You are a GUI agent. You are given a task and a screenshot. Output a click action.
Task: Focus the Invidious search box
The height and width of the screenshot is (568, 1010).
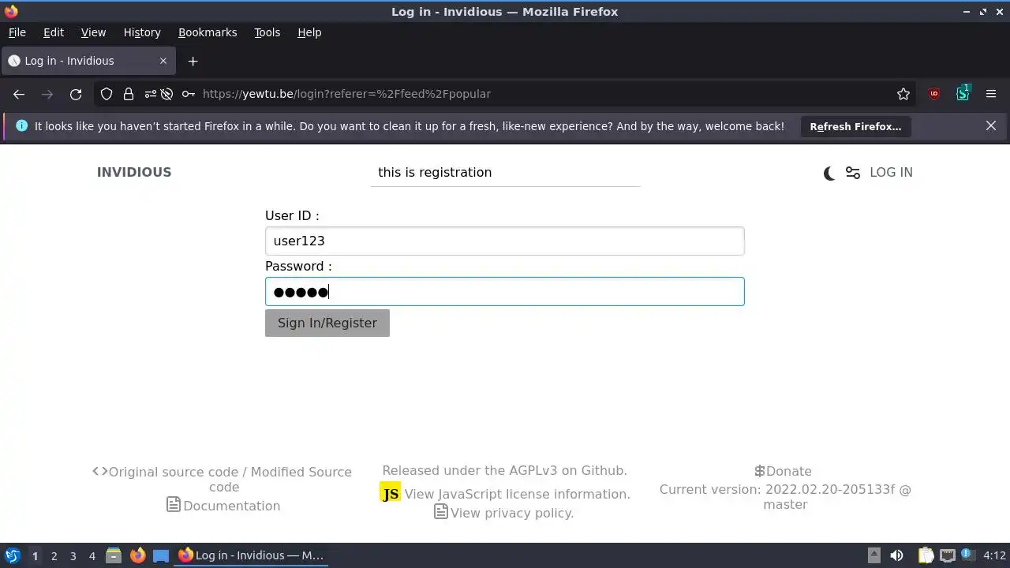(505, 172)
